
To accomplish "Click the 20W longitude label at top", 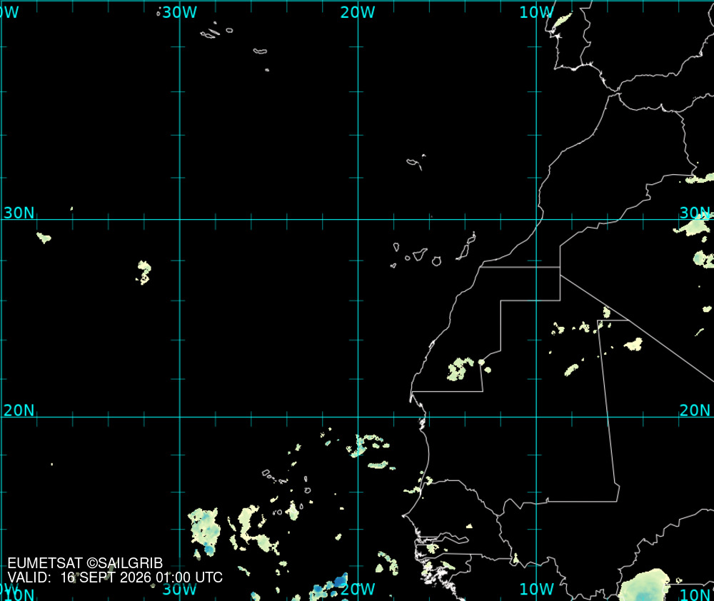I will 358,12.
